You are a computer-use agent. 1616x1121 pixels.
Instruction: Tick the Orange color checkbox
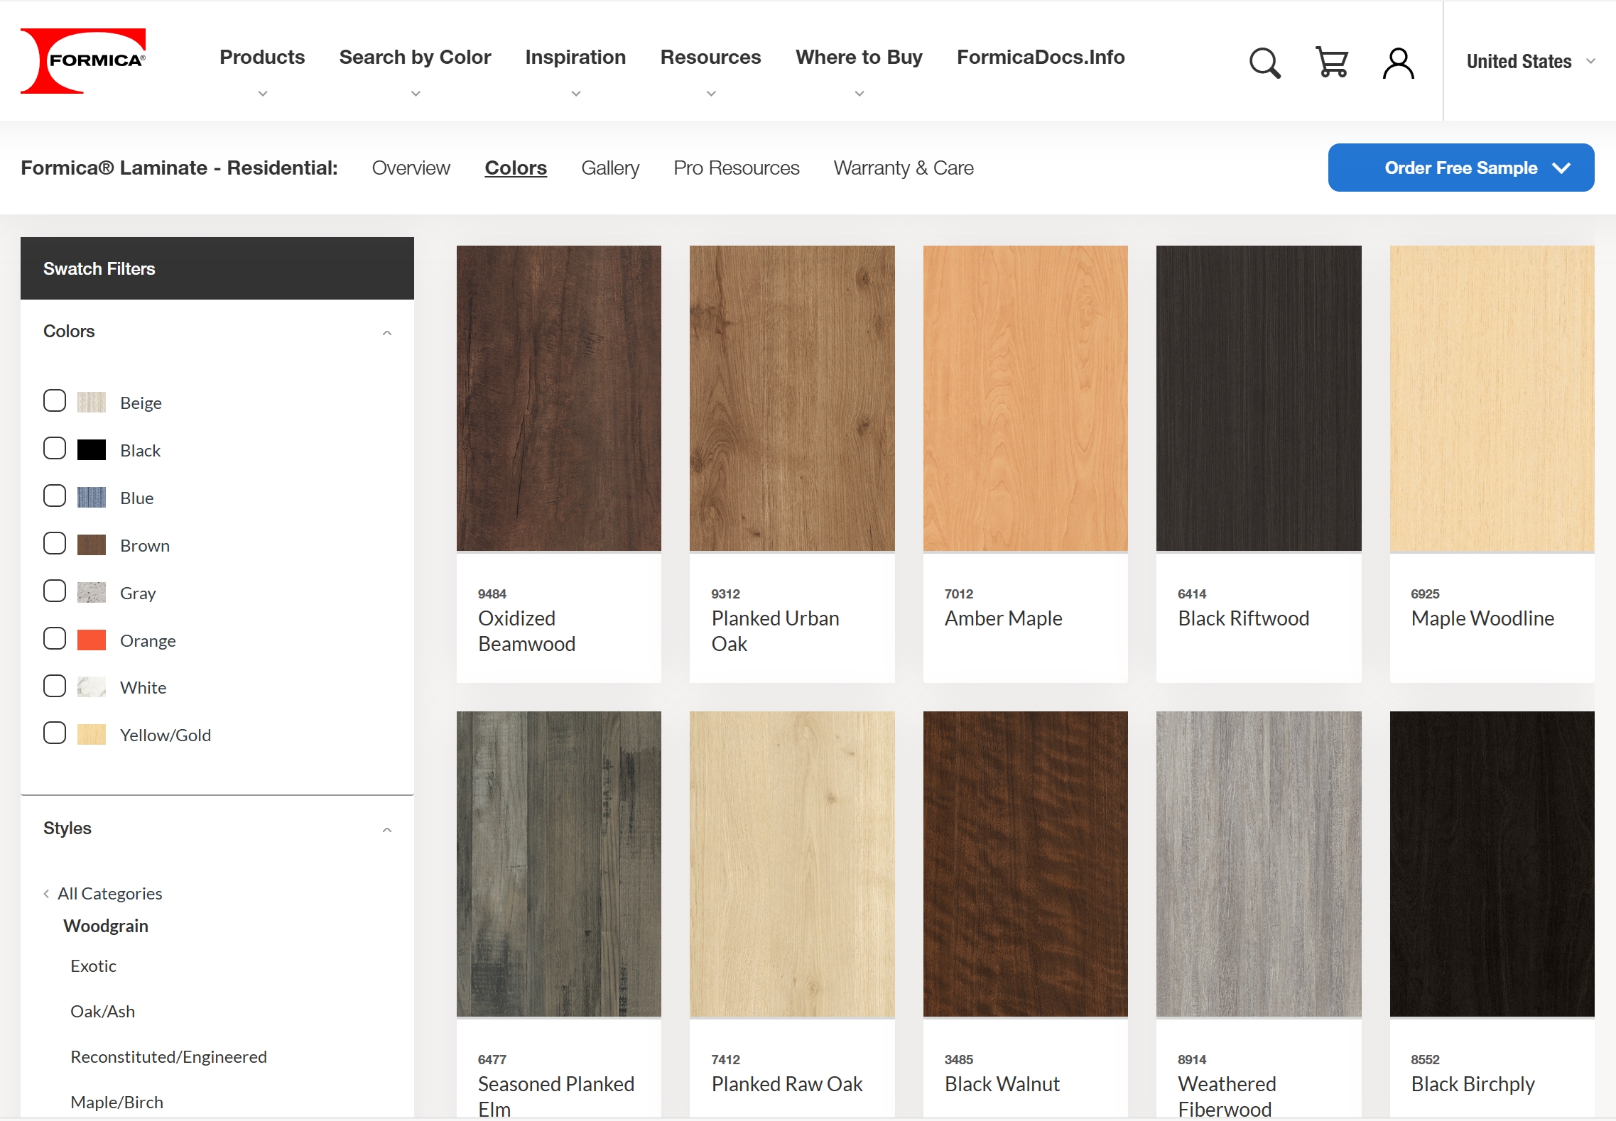[55, 639]
